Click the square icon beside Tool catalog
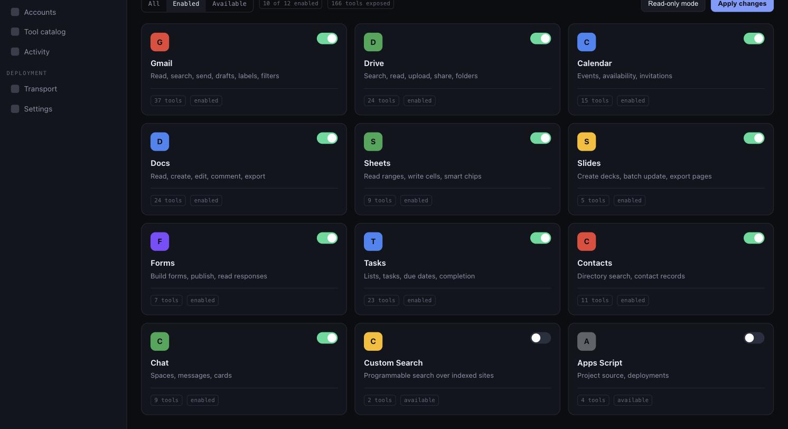 [15, 32]
